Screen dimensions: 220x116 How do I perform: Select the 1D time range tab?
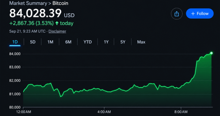point(15,42)
